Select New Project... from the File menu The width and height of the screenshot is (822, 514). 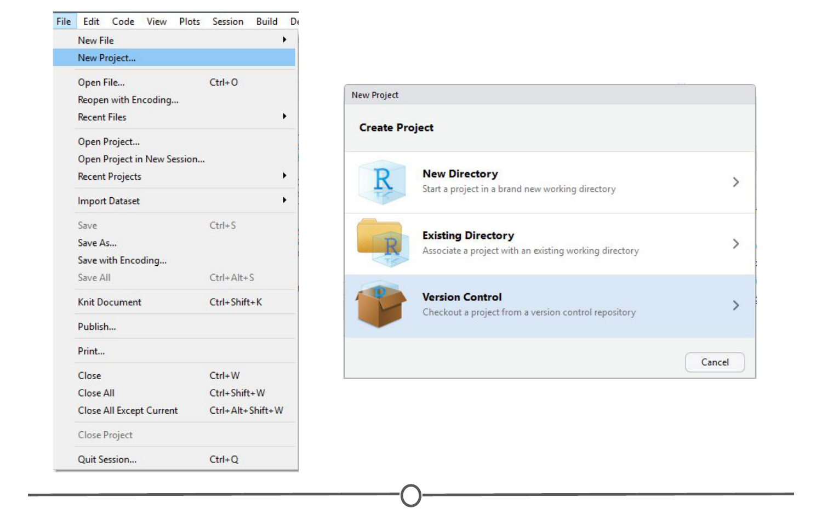pos(107,58)
